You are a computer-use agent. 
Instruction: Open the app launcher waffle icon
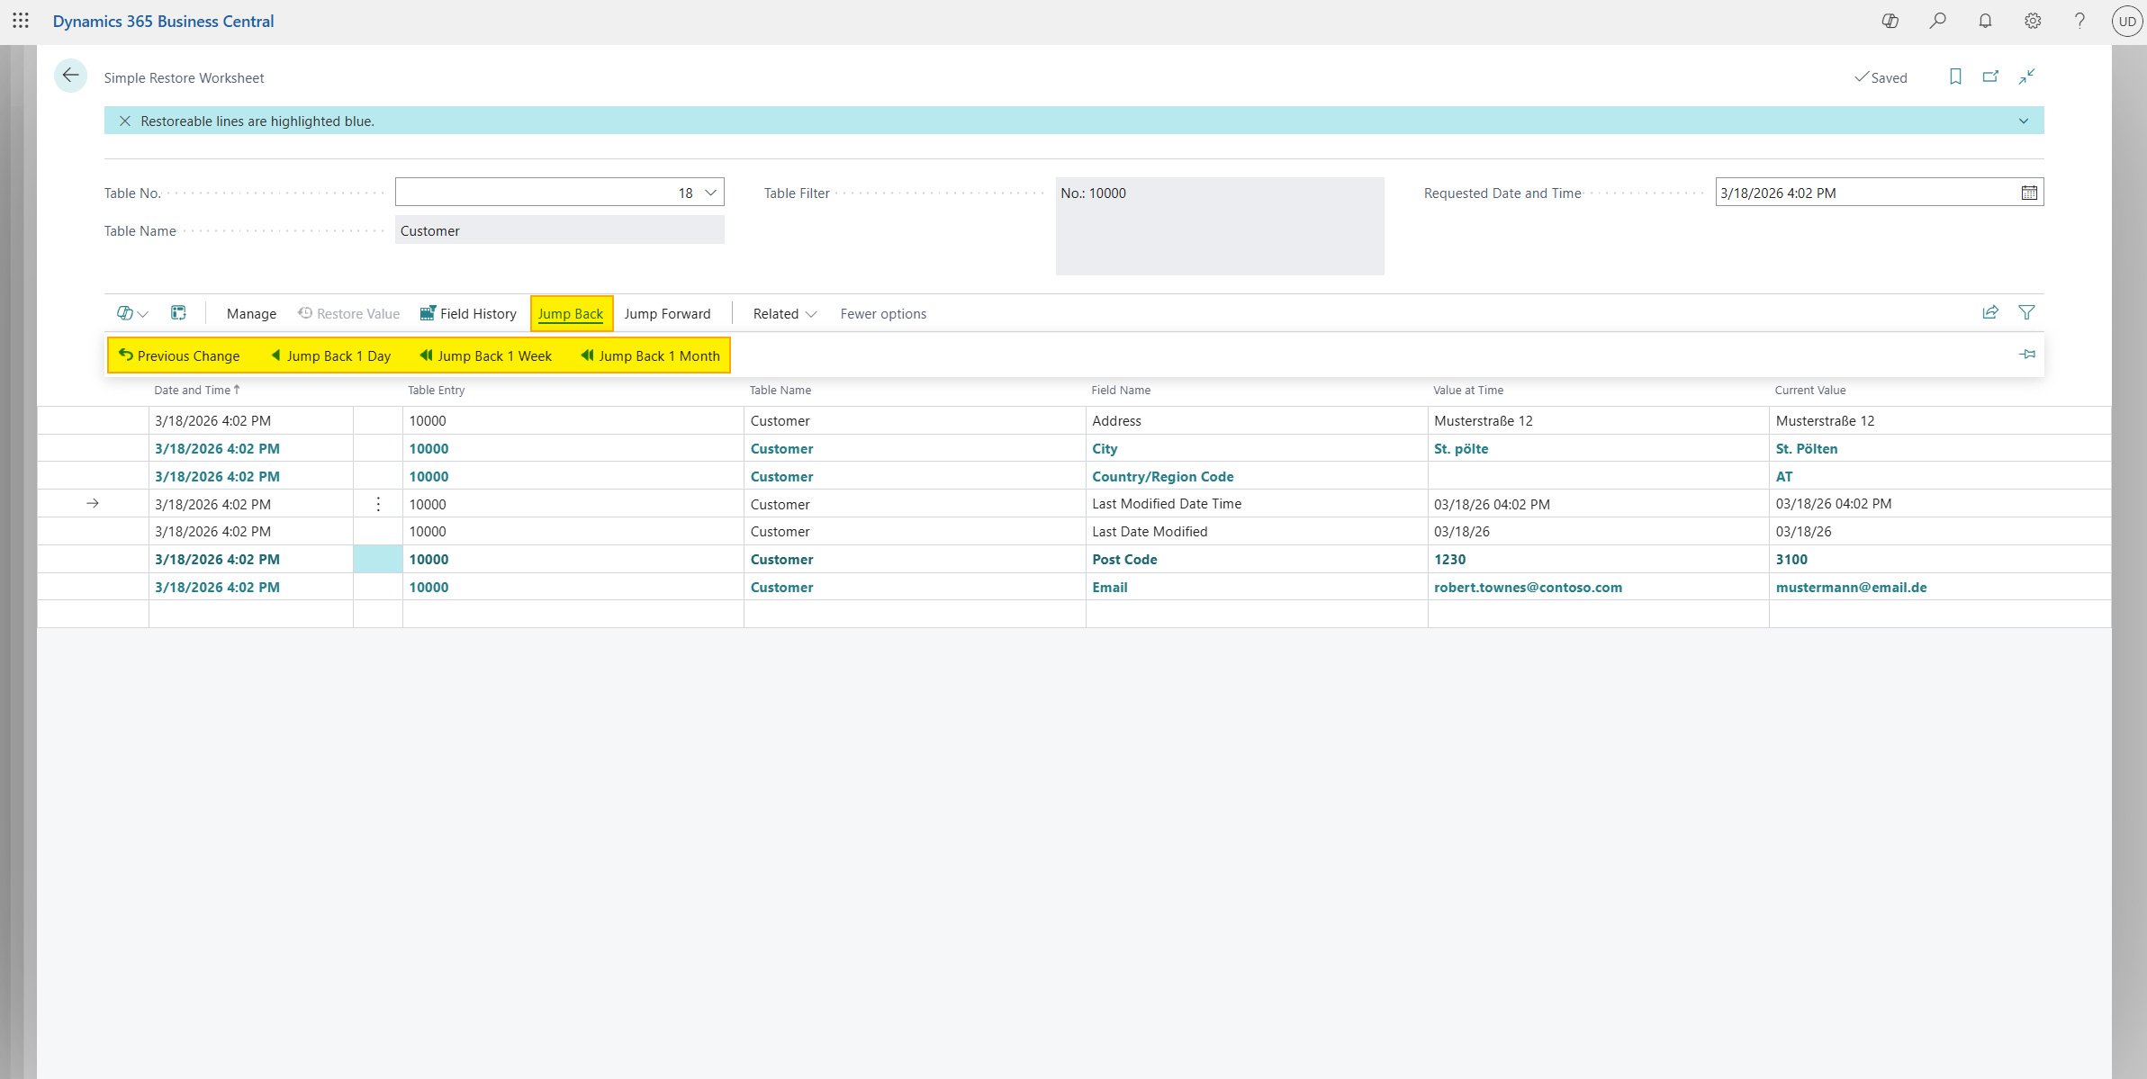point(21,21)
